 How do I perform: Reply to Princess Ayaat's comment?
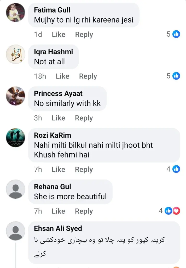tap(84, 118)
